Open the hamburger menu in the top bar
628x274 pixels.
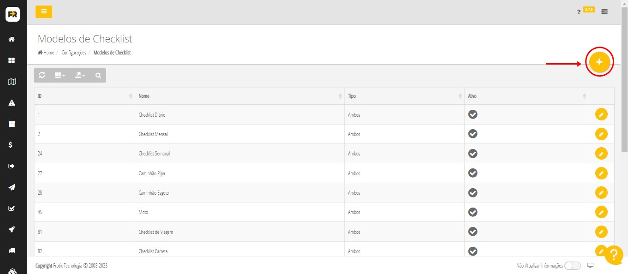[44, 12]
